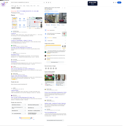Click search icon on World Bank of America suggestion
123x126 pixels.
tap(25, 105)
